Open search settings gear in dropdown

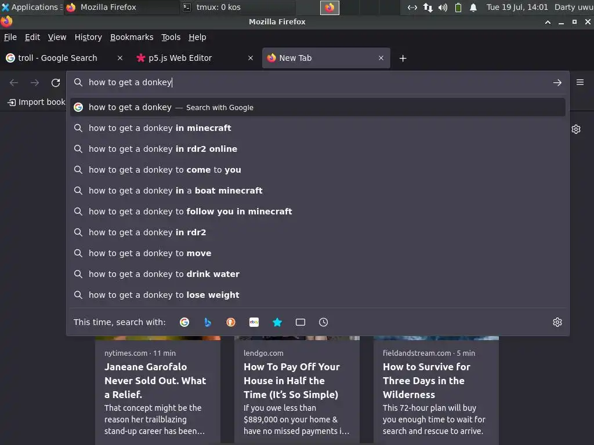pos(557,322)
